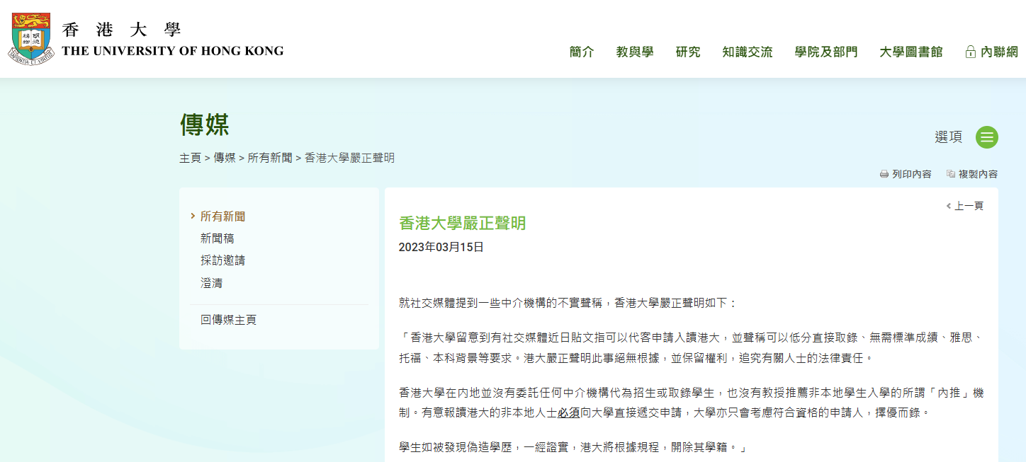Viewport: 1026px width, 462px height.
Task: Click the date 2023年03月15日
Action: pos(441,247)
